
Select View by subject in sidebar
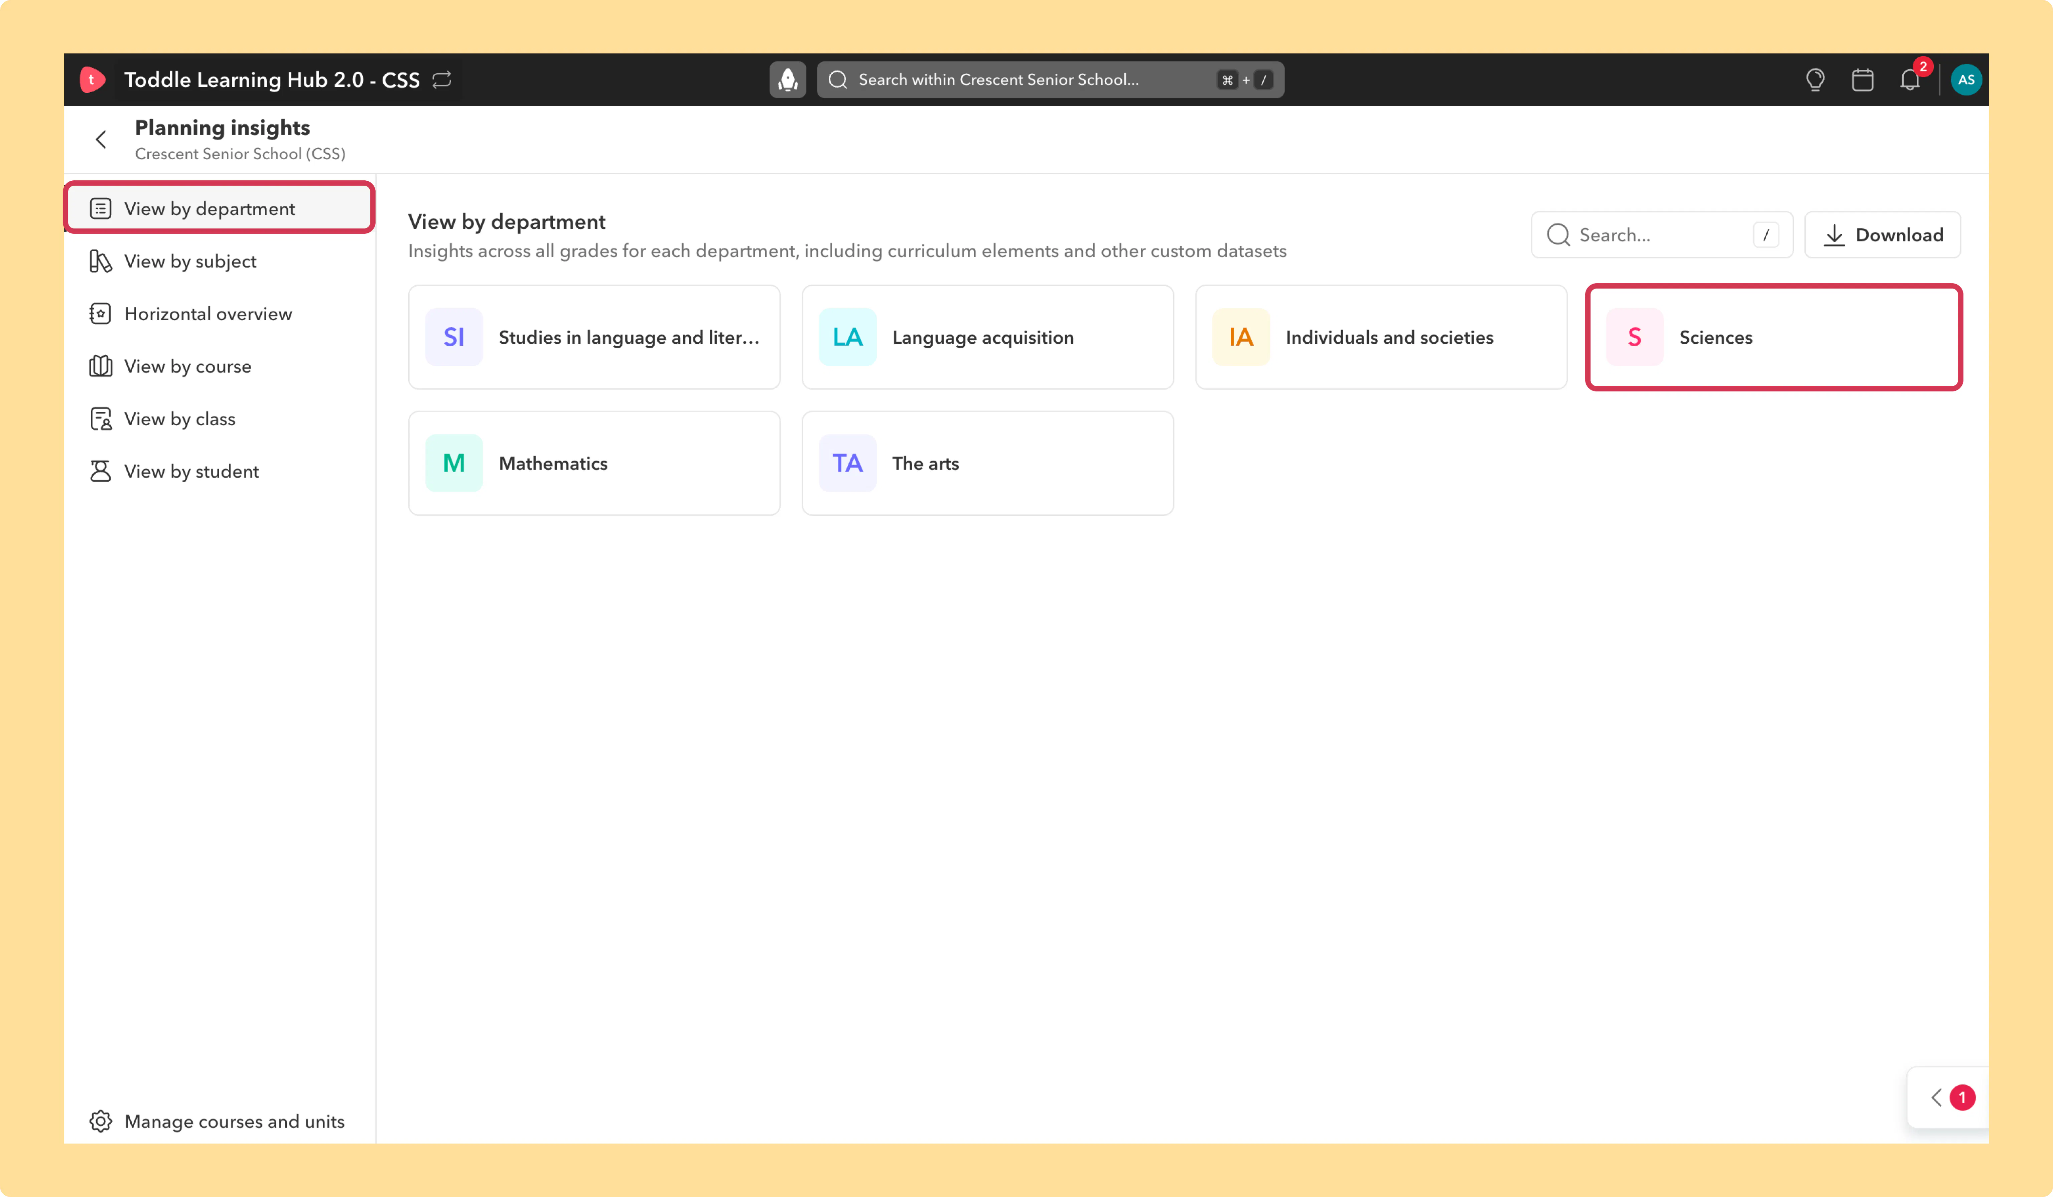click(219, 262)
